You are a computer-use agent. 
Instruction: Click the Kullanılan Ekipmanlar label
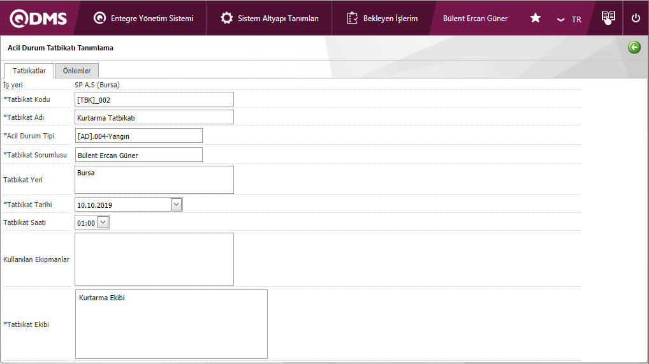pyautogui.click(x=36, y=259)
